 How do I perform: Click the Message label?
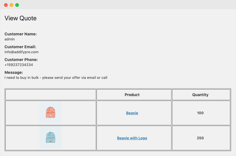tap(14, 72)
